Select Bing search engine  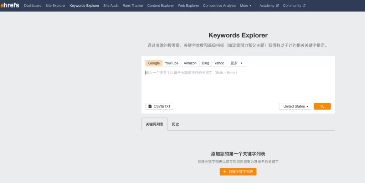pos(205,63)
